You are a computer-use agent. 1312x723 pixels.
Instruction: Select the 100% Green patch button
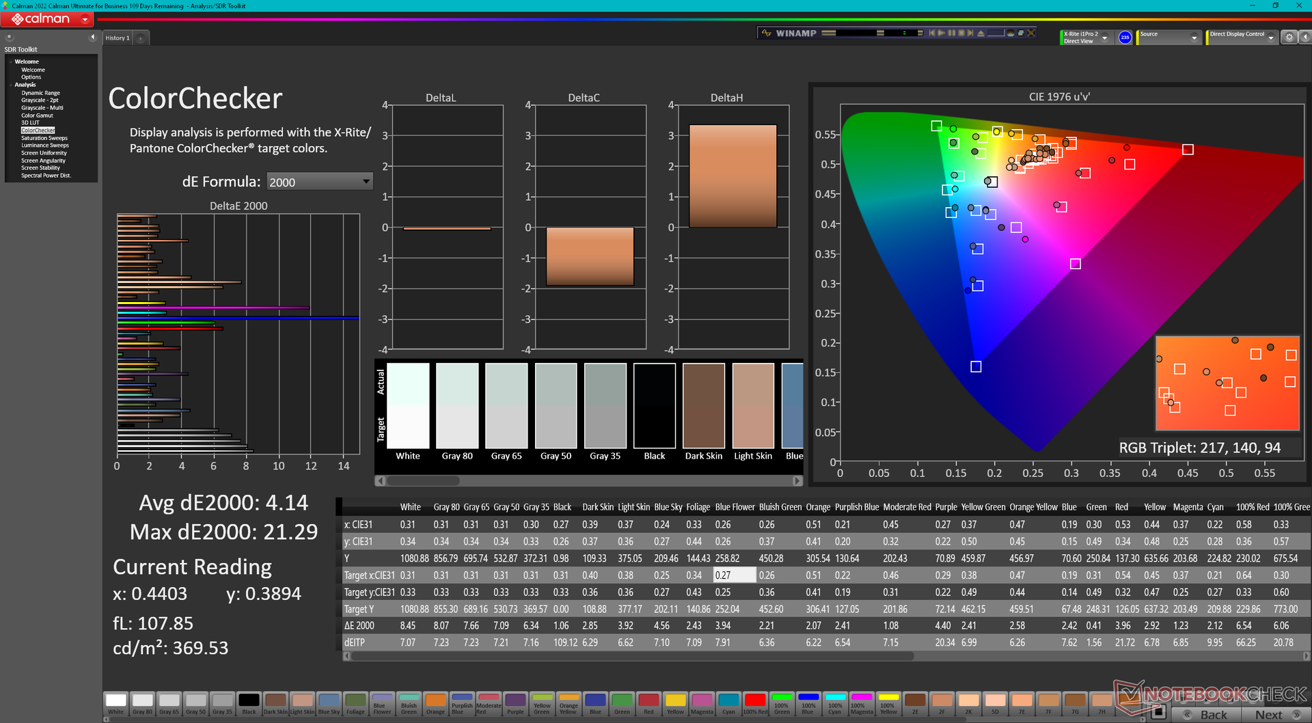pos(782,704)
